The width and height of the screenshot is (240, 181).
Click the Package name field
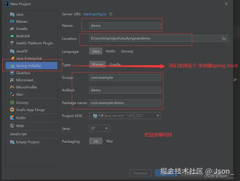(125, 103)
